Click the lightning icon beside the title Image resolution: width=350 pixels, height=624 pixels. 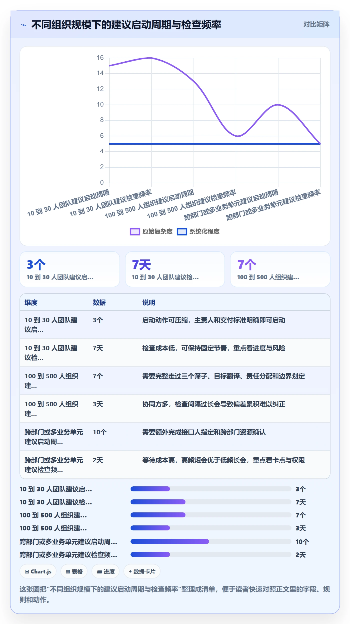tap(24, 25)
